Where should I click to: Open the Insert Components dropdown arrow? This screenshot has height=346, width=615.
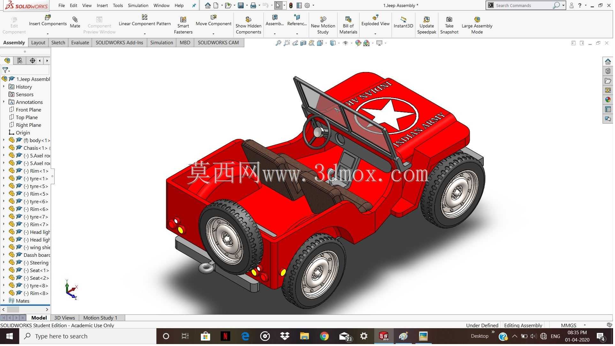coord(48,33)
